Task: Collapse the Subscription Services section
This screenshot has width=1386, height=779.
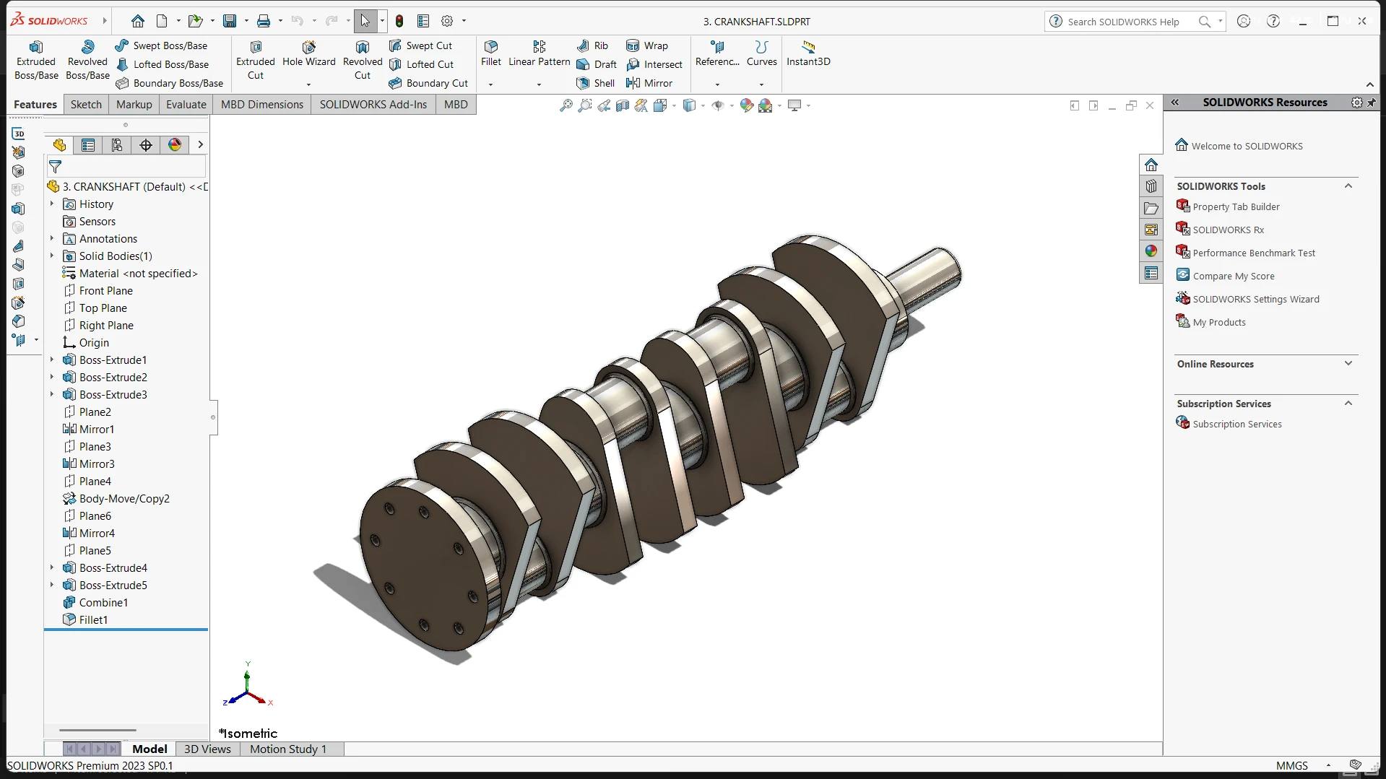Action: point(1348,404)
